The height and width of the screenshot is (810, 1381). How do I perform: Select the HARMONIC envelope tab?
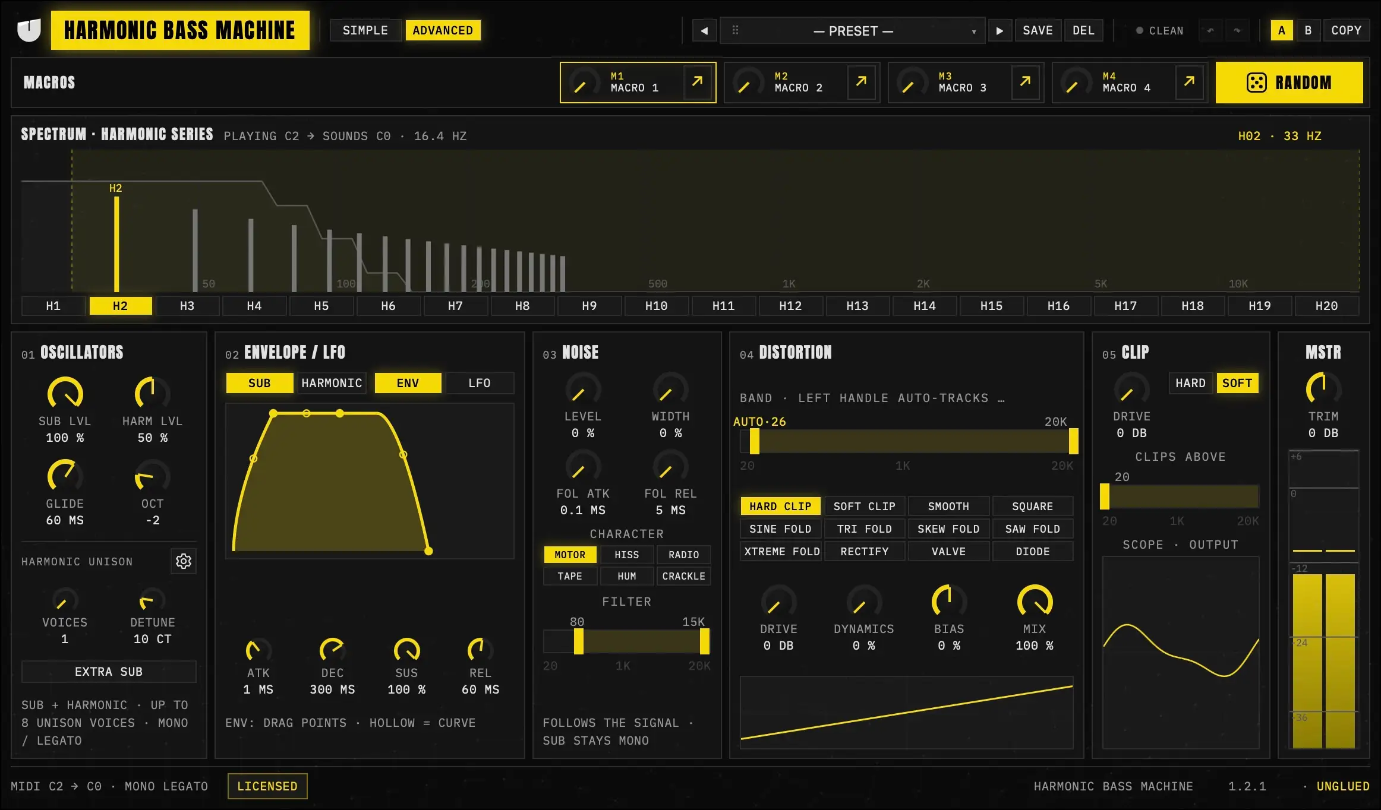coord(332,383)
